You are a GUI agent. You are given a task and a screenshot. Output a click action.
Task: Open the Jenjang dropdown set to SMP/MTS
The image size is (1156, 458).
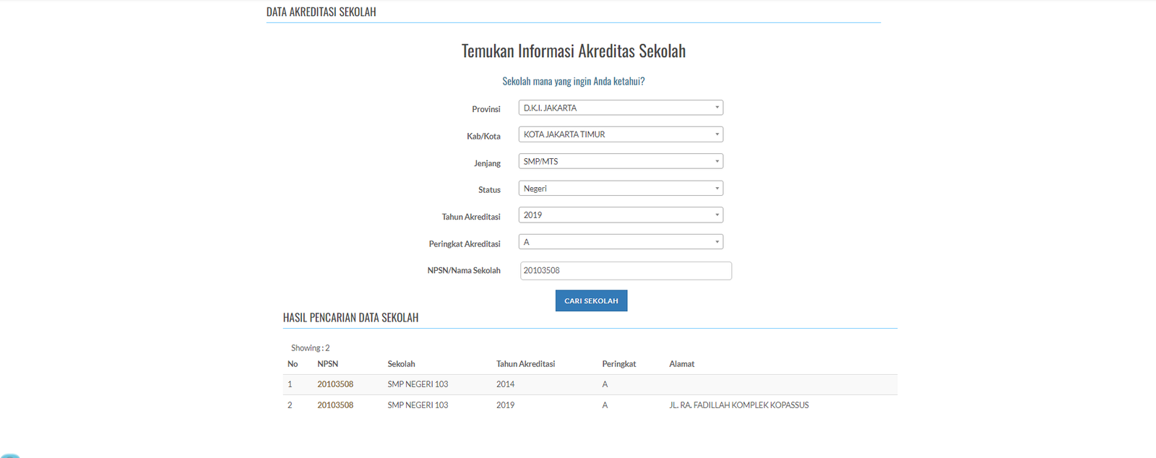point(620,161)
